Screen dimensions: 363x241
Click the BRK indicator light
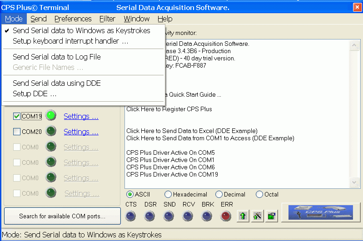(x=207, y=216)
